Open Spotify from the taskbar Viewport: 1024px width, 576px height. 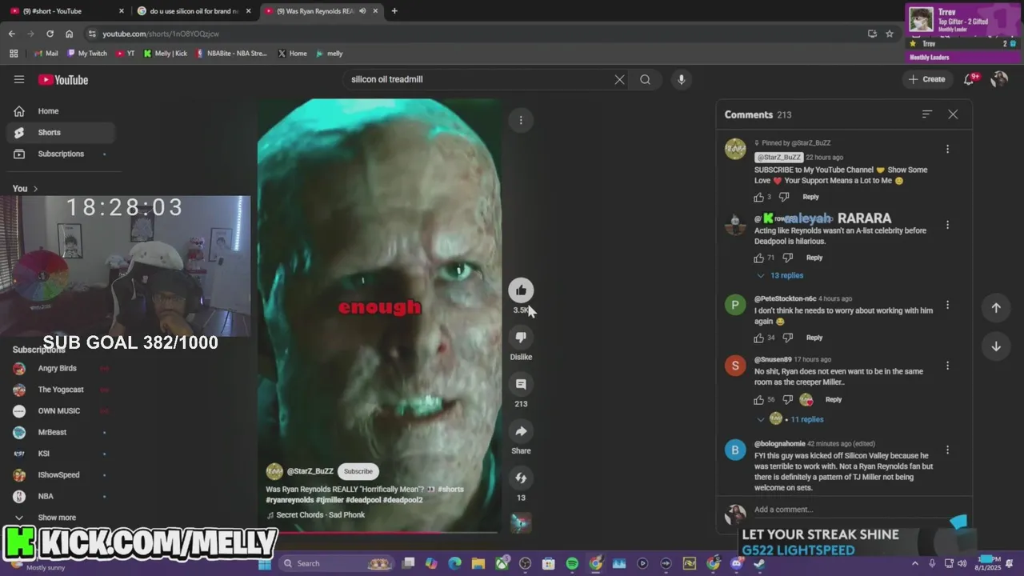coord(572,563)
